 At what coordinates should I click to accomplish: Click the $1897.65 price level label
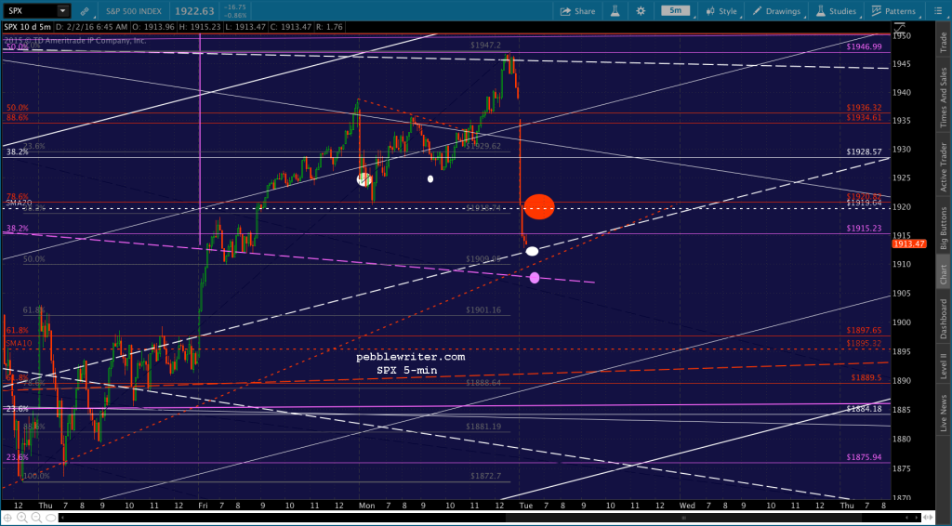[x=864, y=330]
